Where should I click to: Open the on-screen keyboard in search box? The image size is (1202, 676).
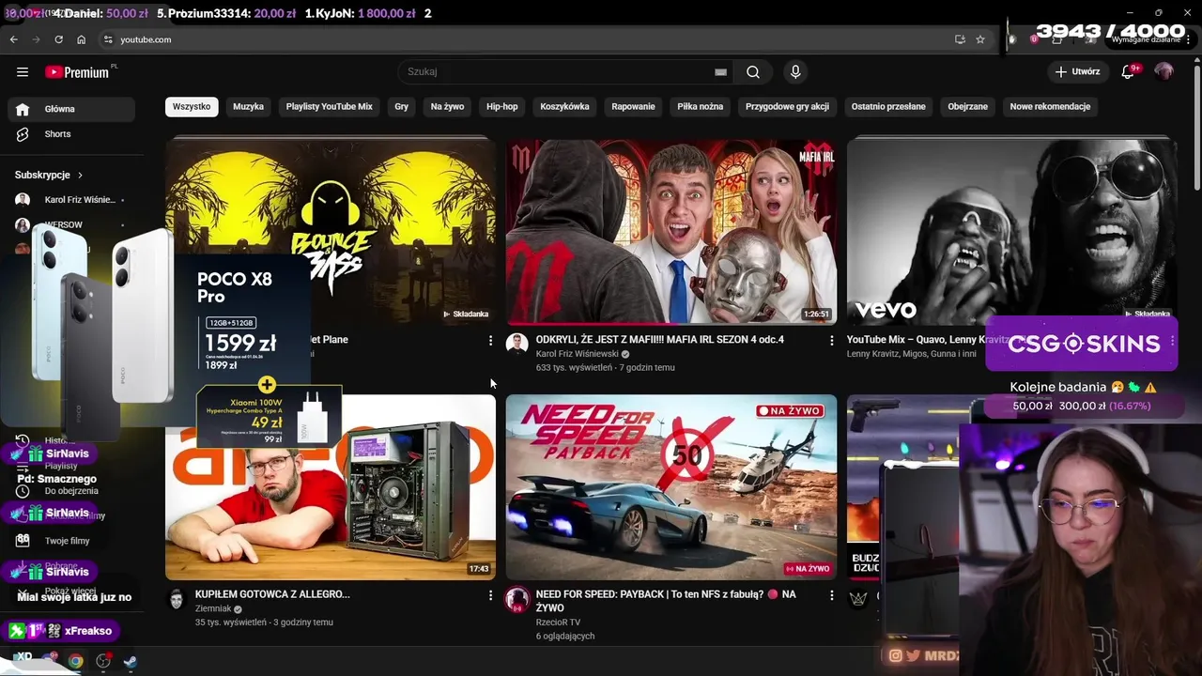[720, 71]
